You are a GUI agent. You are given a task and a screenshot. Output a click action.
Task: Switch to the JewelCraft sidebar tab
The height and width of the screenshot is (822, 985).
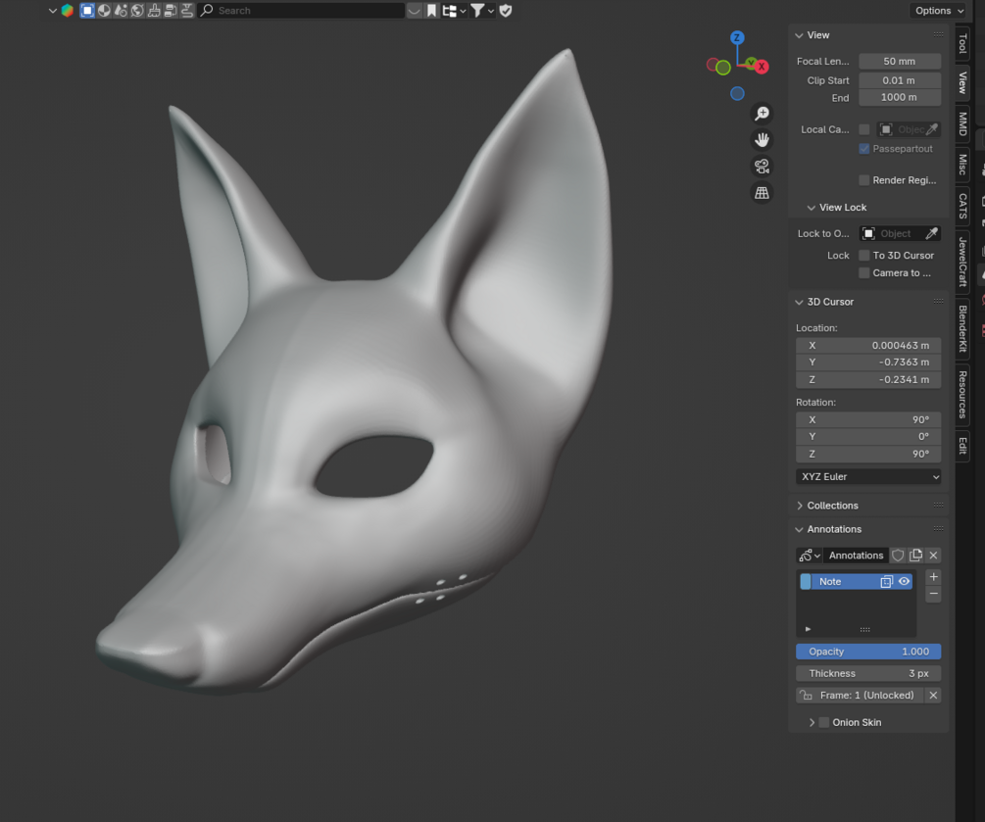(962, 262)
